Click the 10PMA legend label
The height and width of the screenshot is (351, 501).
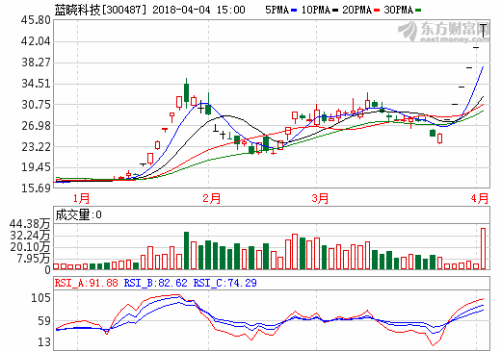[x=316, y=10]
